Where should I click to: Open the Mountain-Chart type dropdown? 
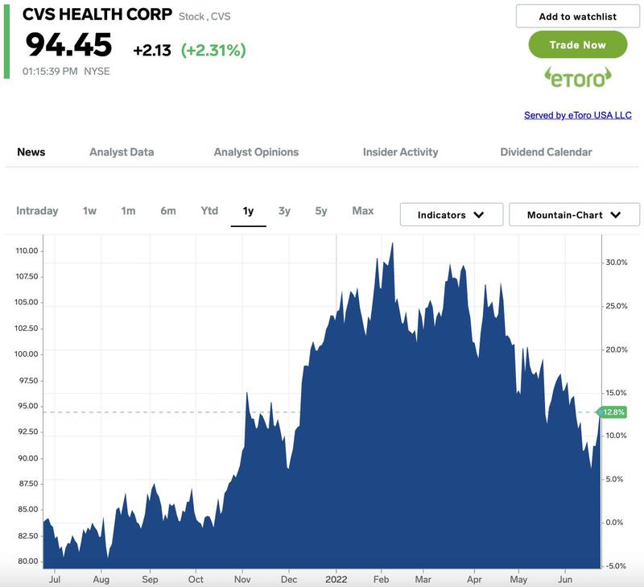click(574, 214)
